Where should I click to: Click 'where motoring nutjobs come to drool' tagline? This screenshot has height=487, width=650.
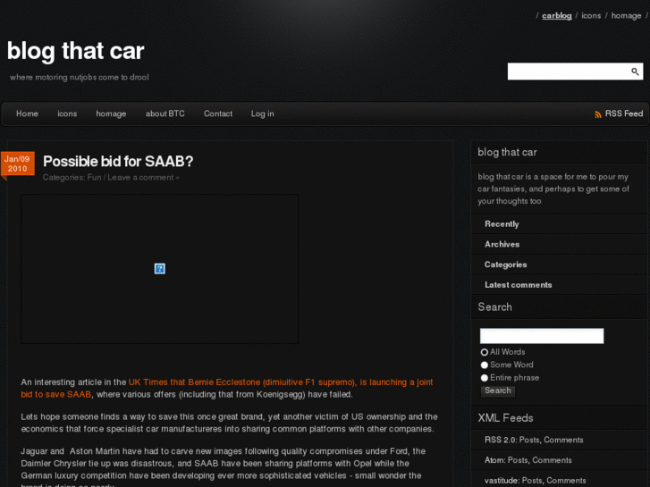tap(80, 77)
